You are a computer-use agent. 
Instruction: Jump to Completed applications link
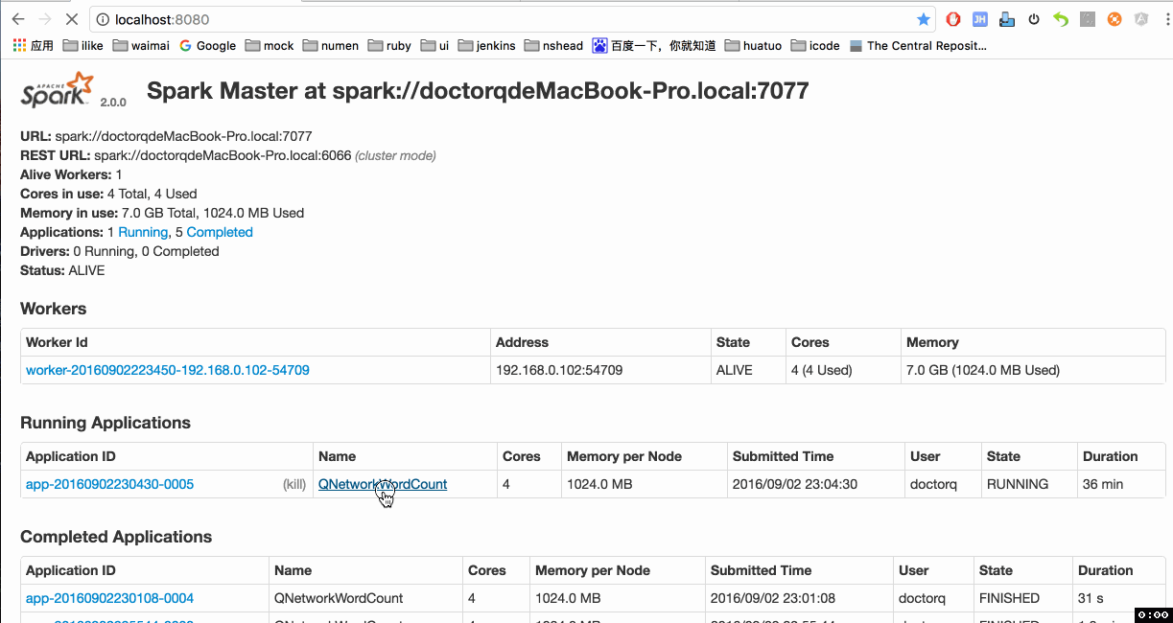220,232
